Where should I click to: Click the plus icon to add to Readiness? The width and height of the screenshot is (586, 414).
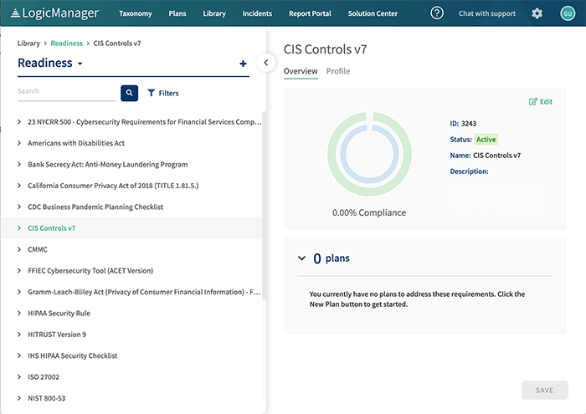(243, 64)
